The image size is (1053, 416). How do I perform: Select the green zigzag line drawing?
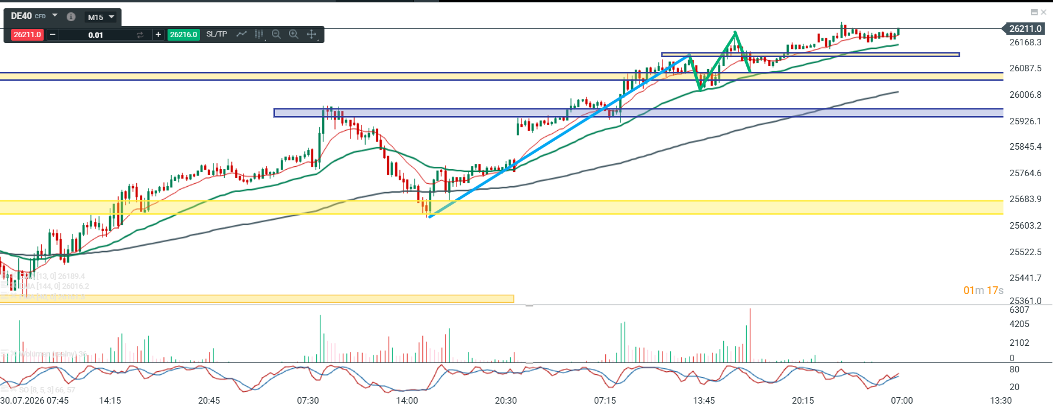click(x=720, y=61)
